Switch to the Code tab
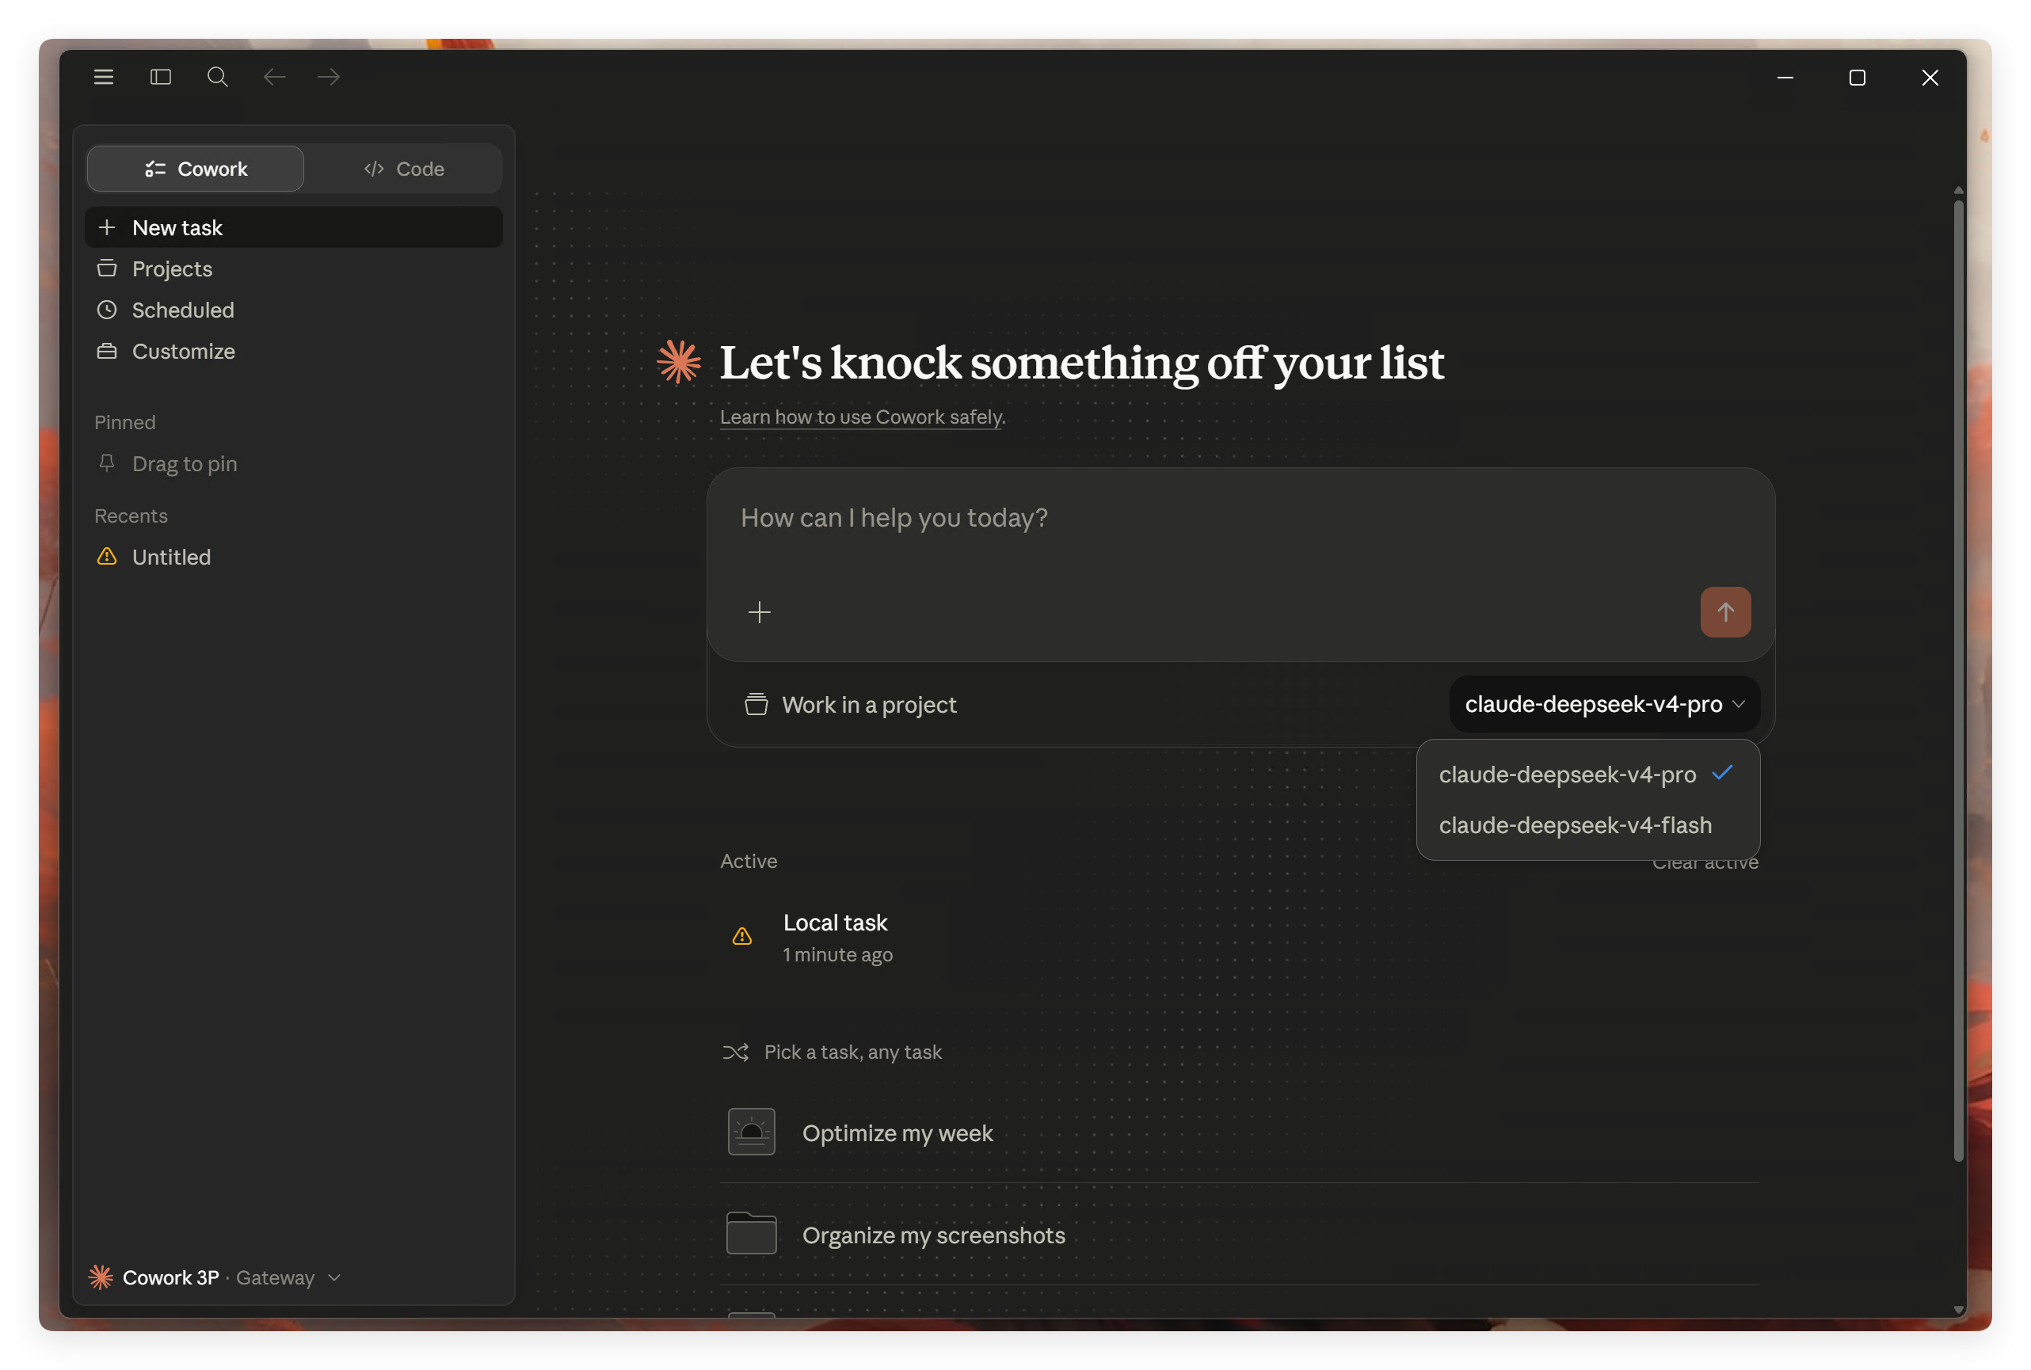The height and width of the screenshot is (1370, 2031). coord(405,169)
